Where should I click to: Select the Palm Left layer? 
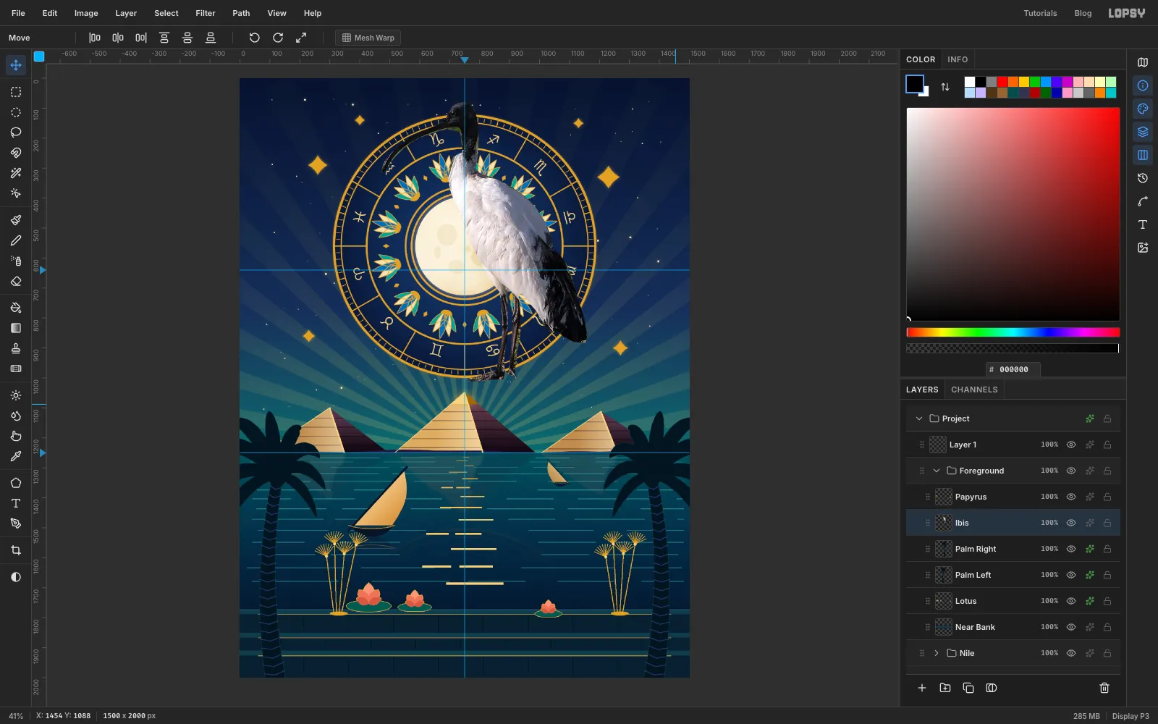coord(1013,575)
